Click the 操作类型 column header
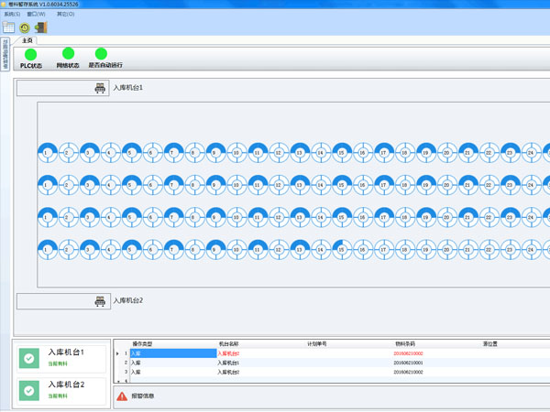 [x=142, y=344]
